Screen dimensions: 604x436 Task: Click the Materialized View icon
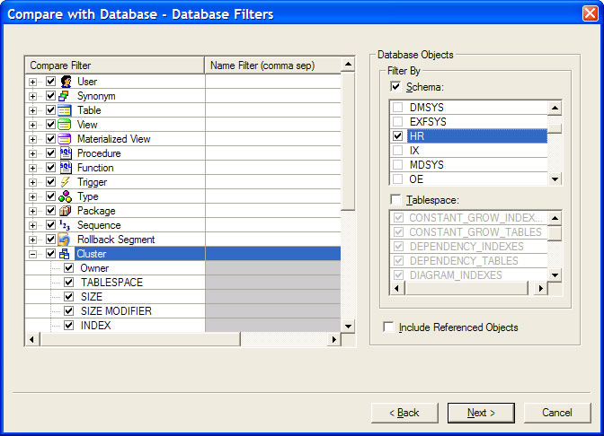pyautogui.click(x=65, y=139)
